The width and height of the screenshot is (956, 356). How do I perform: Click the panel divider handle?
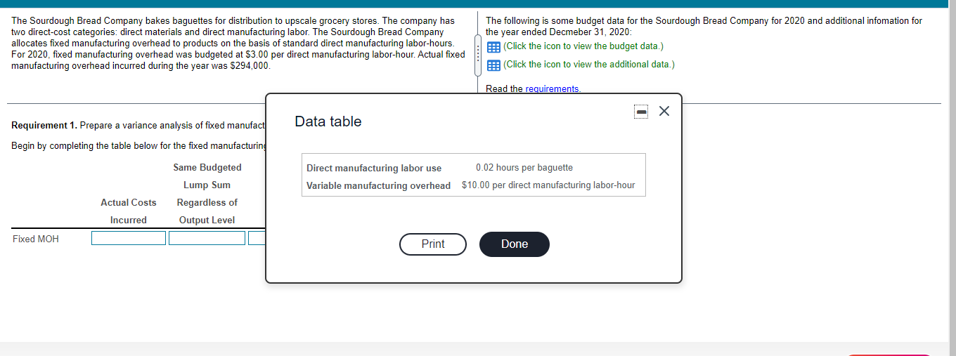(478, 55)
